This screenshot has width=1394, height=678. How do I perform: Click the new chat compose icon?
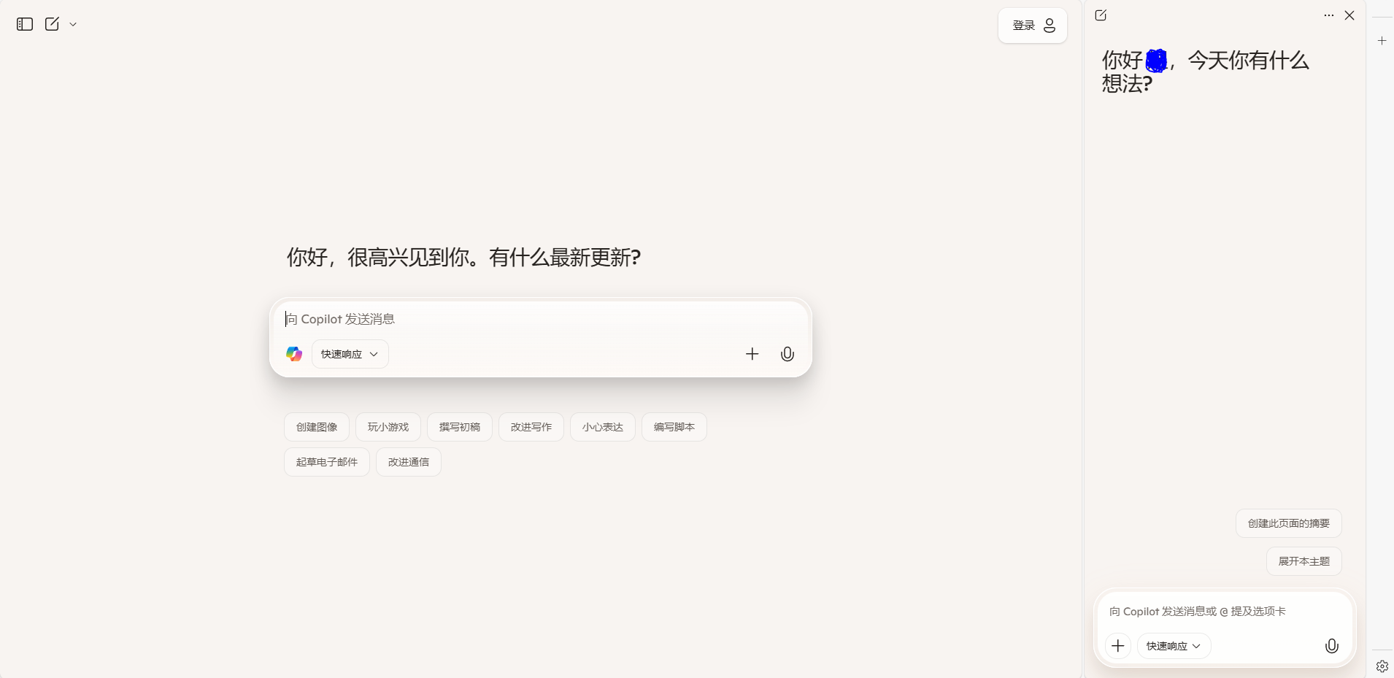52,24
